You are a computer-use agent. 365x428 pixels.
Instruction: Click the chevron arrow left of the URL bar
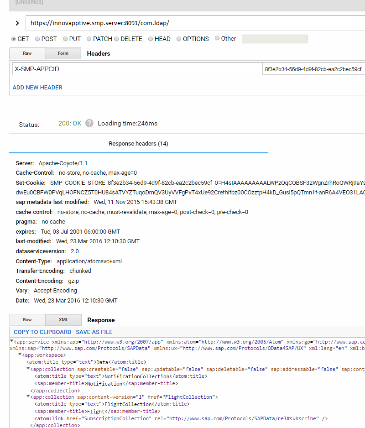click(x=17, y=22)
